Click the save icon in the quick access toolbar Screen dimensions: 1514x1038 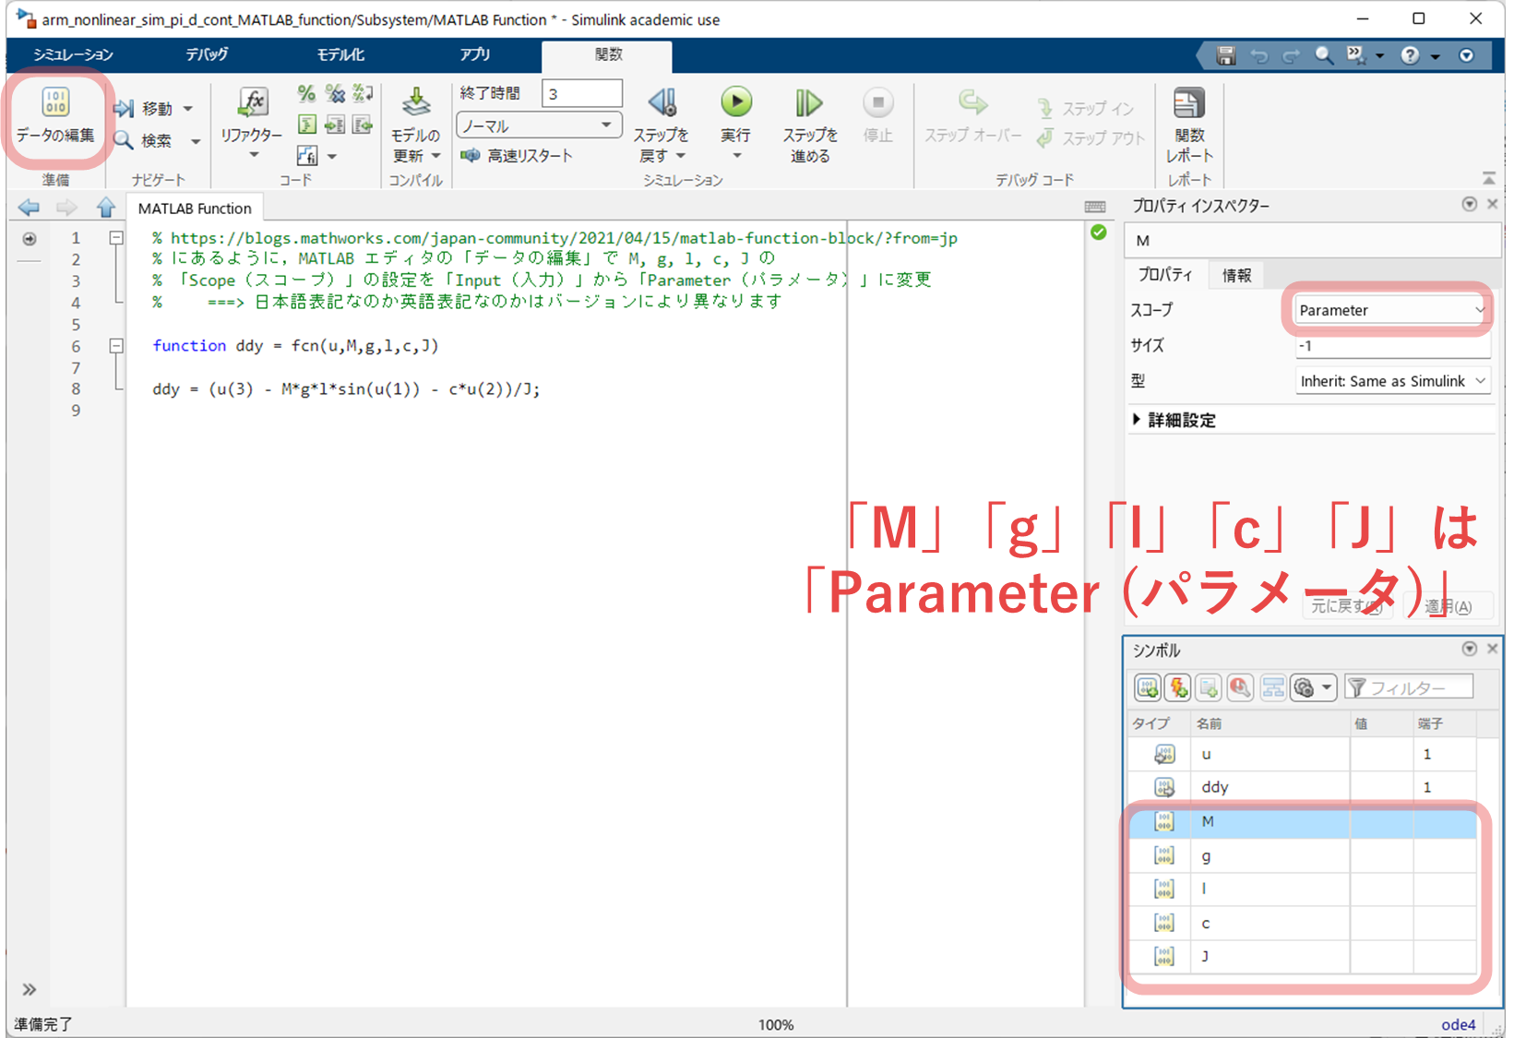pos(1225,55)
